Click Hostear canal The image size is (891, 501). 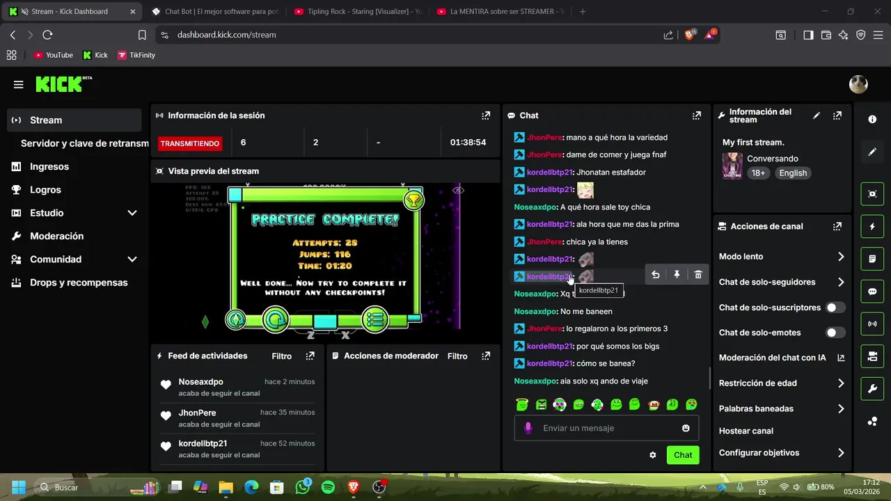point(746,431)
